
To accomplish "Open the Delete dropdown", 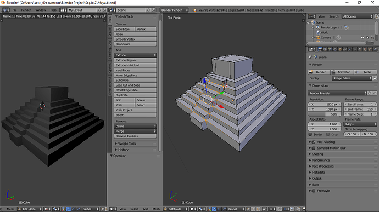I will [135, 126].
